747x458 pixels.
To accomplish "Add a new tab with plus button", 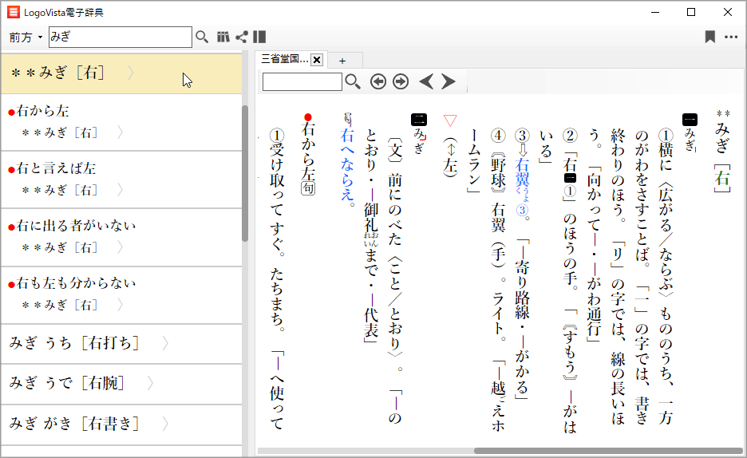I will [x=342, y=61].
